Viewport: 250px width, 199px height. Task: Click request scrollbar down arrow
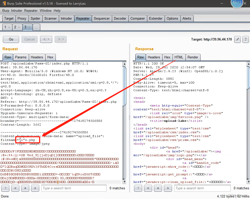(125, 182)
